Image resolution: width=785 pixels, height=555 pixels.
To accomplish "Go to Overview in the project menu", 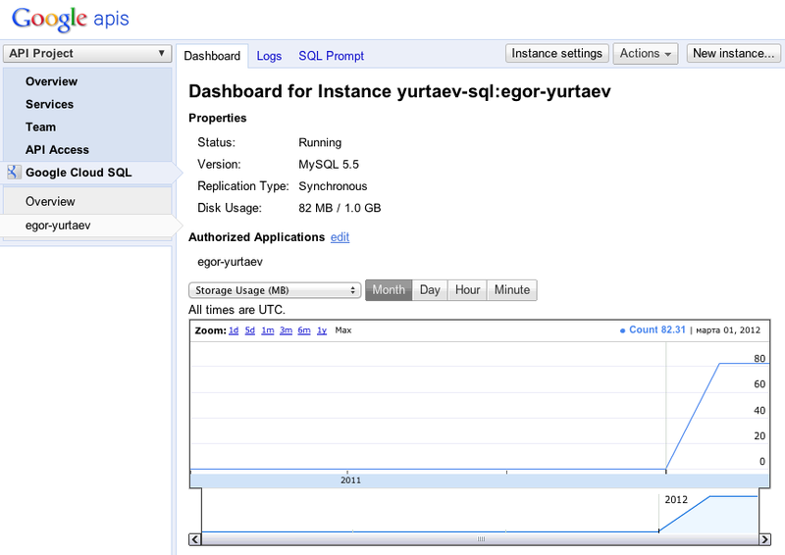I will 52,81.
